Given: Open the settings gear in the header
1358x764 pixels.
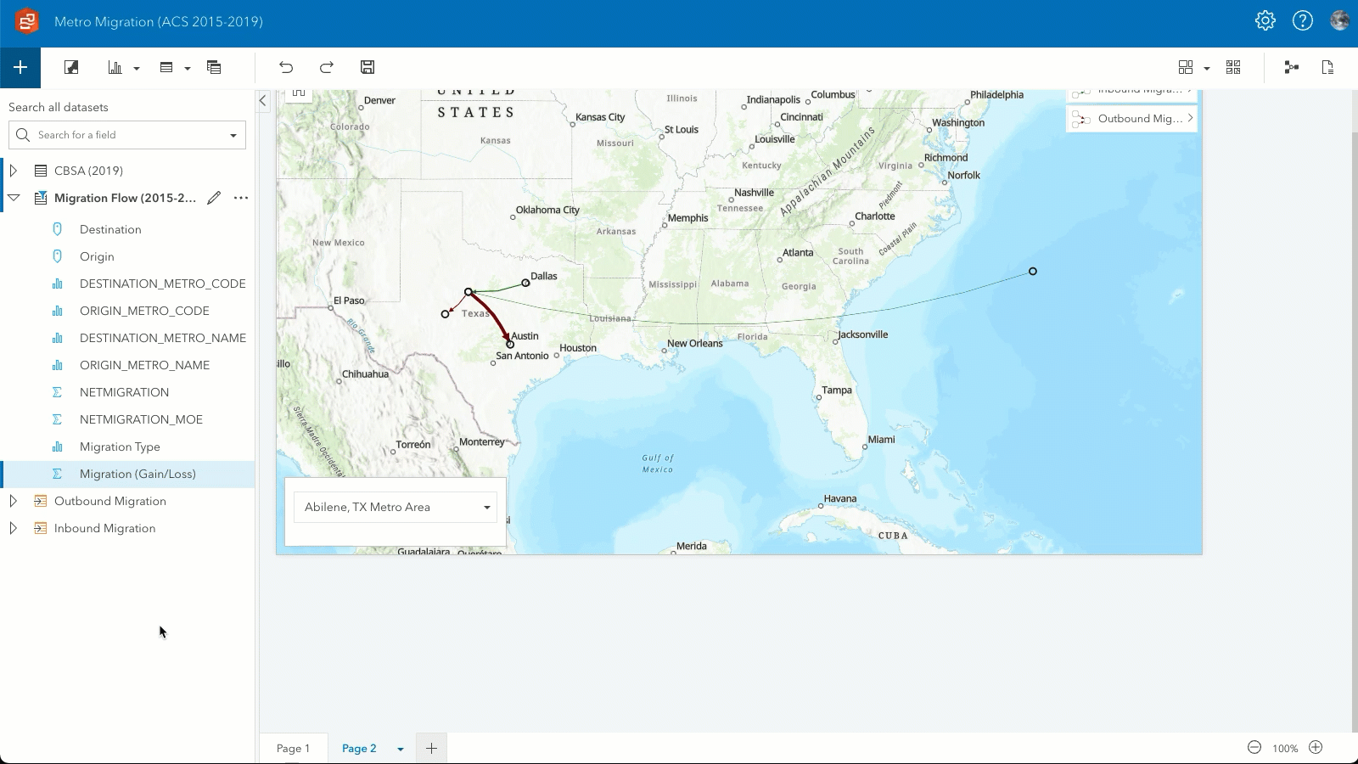Looking at the screenshot, I should 1265,21.
